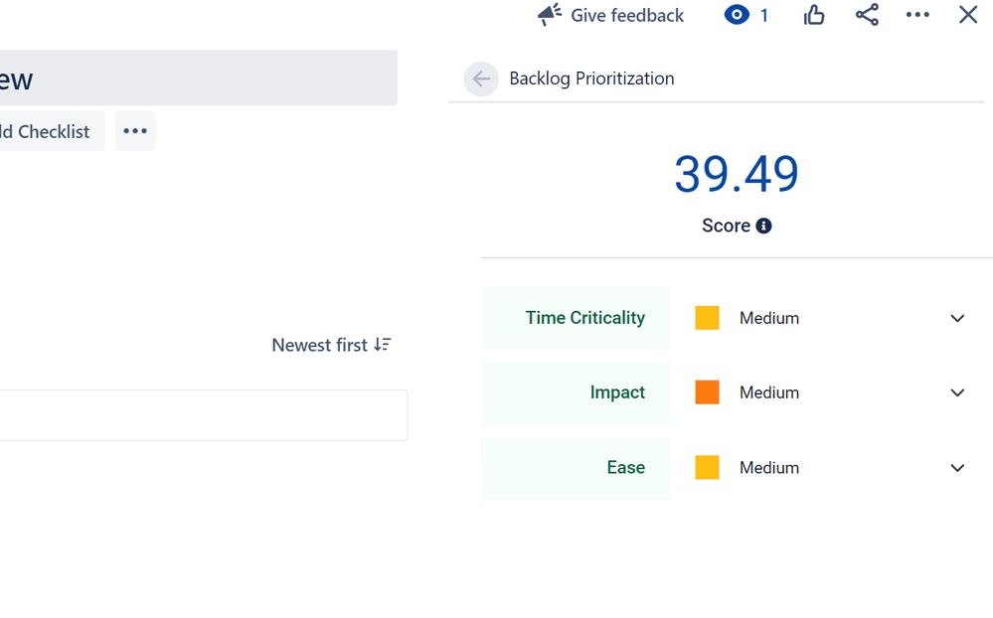Click the orange Impact swatch
This screenshot has width=993, height=618.
click(x=707, y=392)
